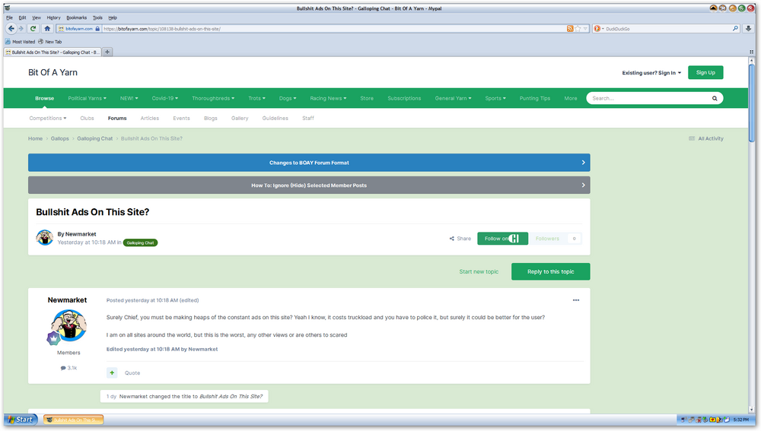Click the Reply to this topic button
This screenshot has width=761, height=431.
[x=550, y=271]
